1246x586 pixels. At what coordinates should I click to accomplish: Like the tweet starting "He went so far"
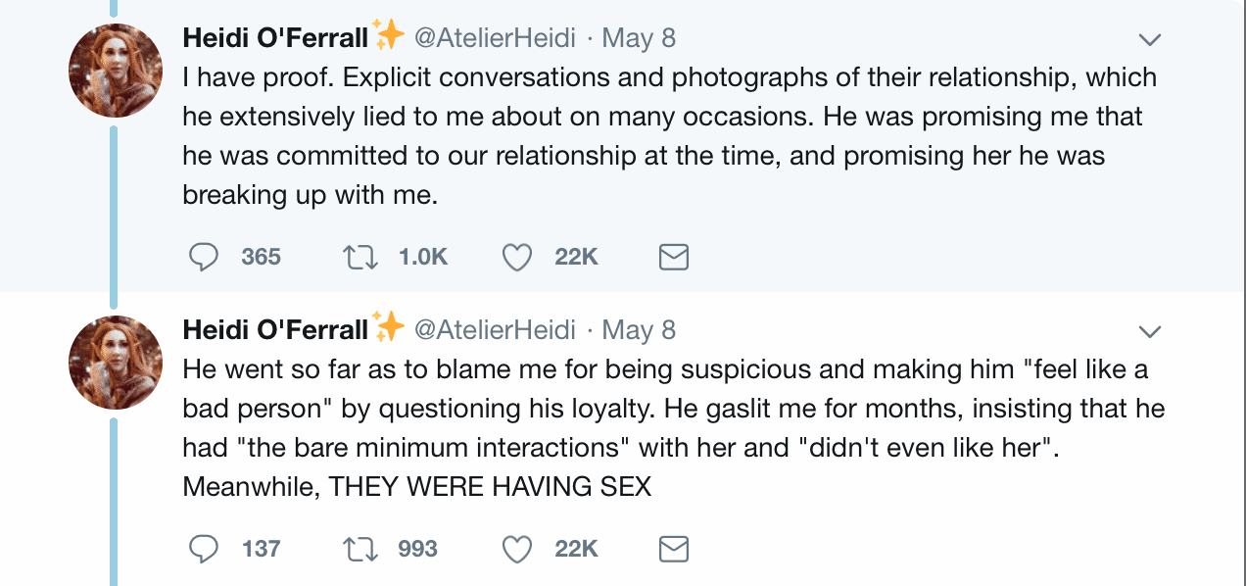tap(516, 549)
